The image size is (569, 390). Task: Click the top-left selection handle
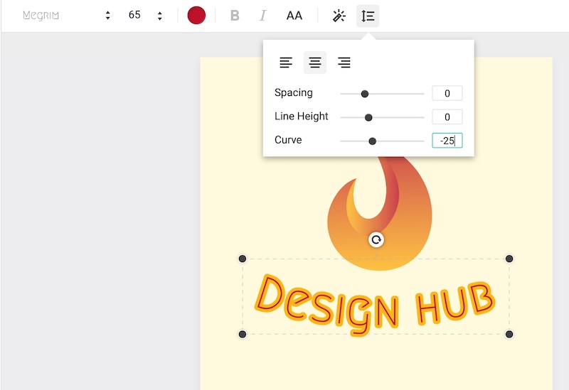tap(243, 259)
